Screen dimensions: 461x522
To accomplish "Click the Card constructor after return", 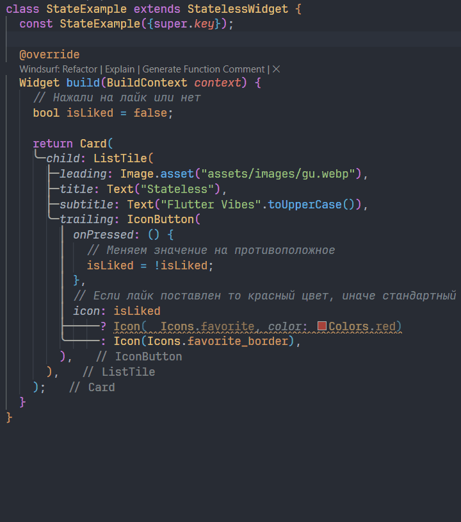I will coord(95,143).
